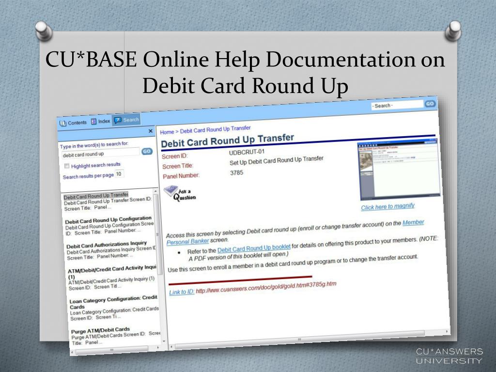Click results list scroll up arrow

click(x=155, y=192)
